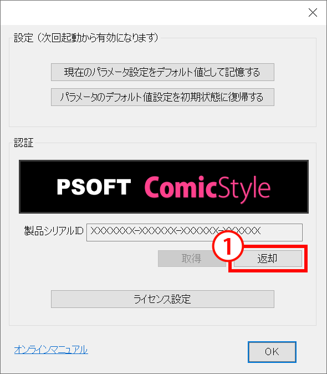The width and height of the screenshot is (327, 374).
Task: Open the オンラインマニュアル link
Action: coord(51,350)
